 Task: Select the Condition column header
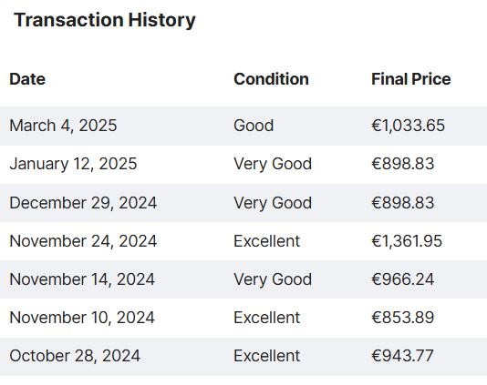coord(271,79)
